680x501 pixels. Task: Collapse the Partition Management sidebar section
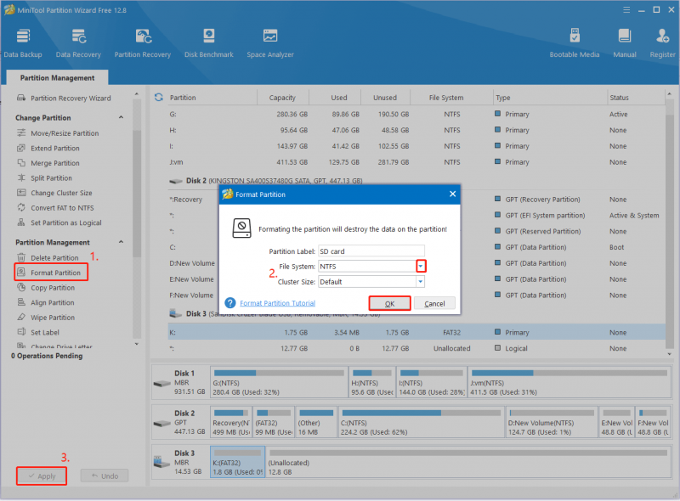click(x=121, y=242)
